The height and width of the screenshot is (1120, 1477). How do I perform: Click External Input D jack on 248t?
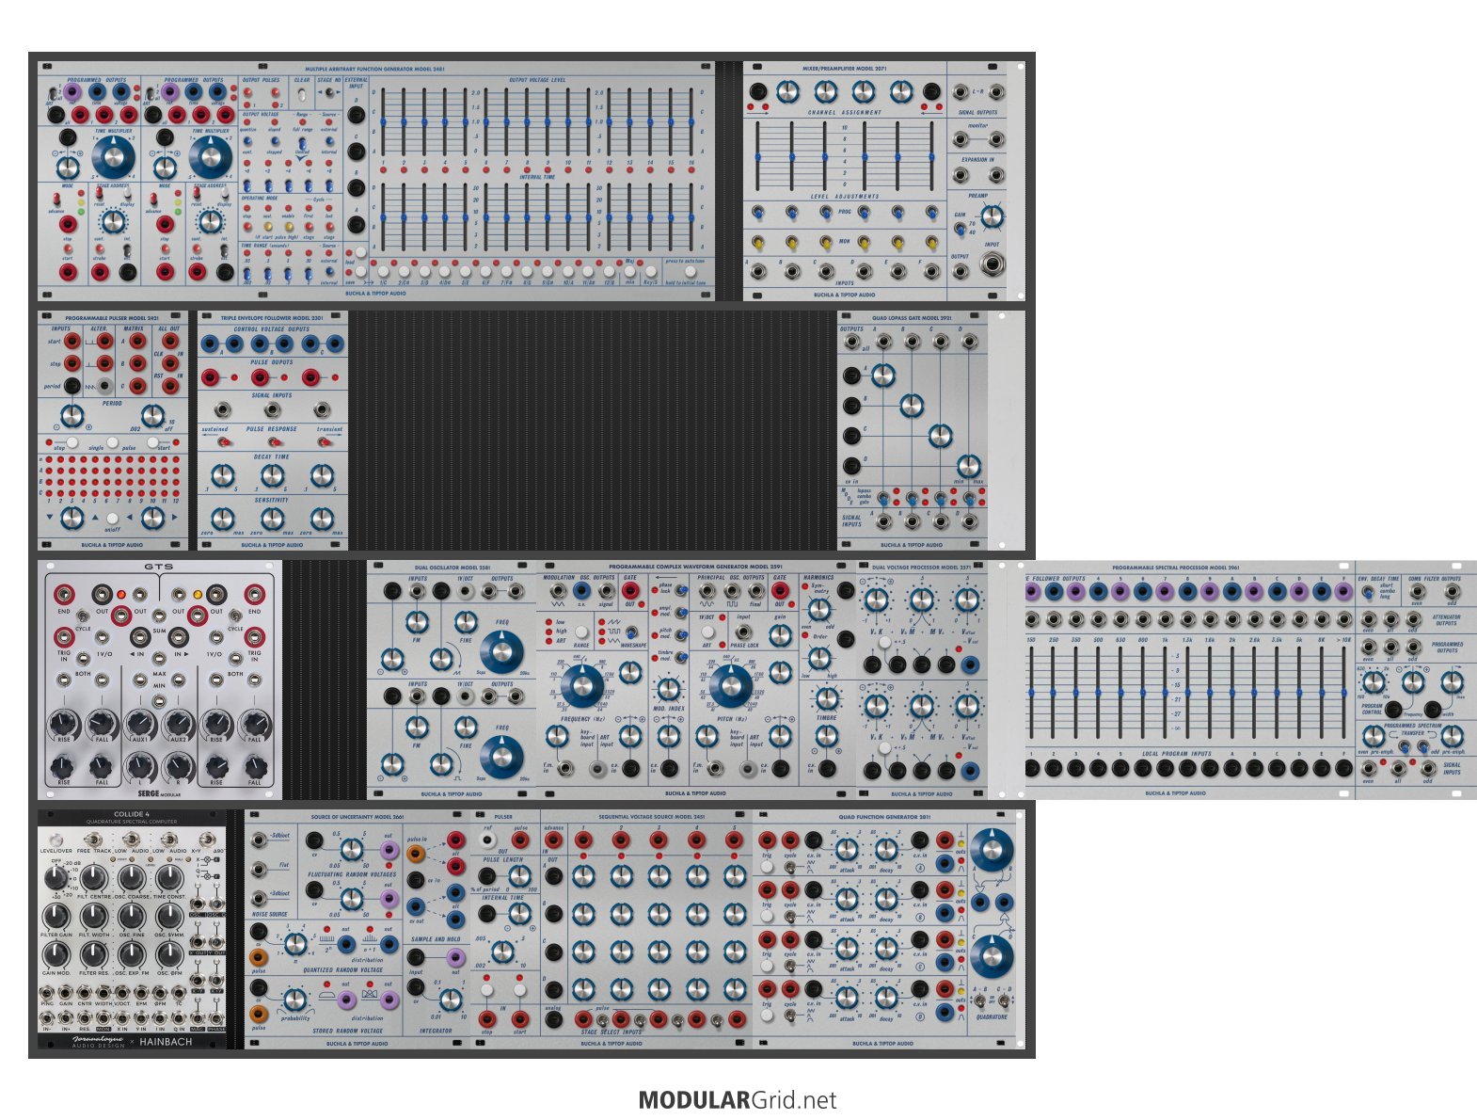pyautogui.click(x=357, y=115)
